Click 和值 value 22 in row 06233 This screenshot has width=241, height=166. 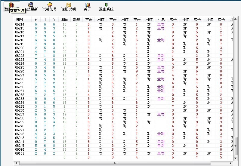click(65, 99)
